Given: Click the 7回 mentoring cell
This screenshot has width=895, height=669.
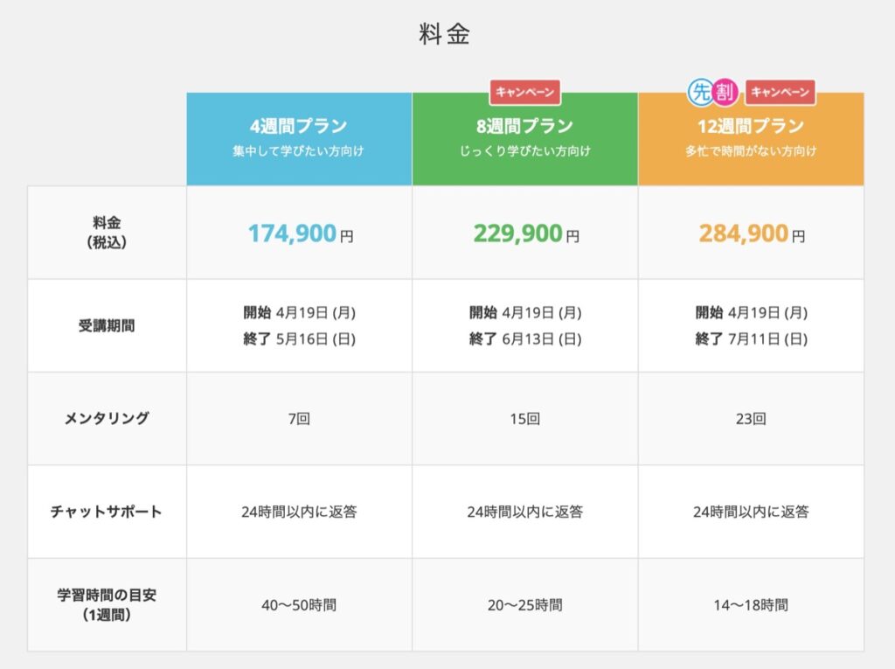Looking at the screenshot, I should pyautogui.click(x=299, y=419).
